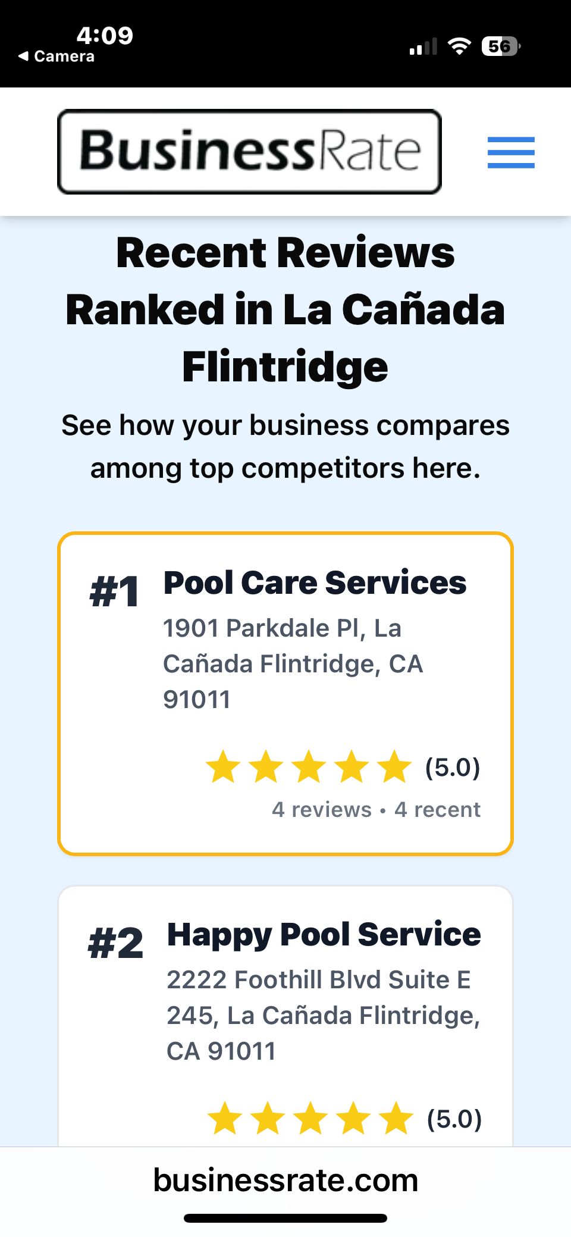
Task: Tap the home indicator bar
Action: point(285,1218)
